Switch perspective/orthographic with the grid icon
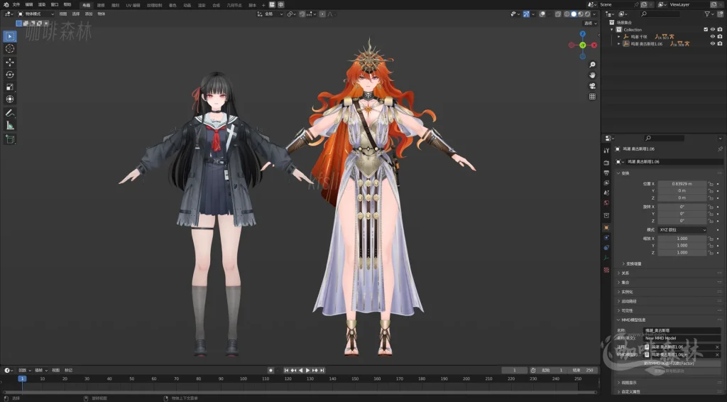727x402 pixels. 592,97
